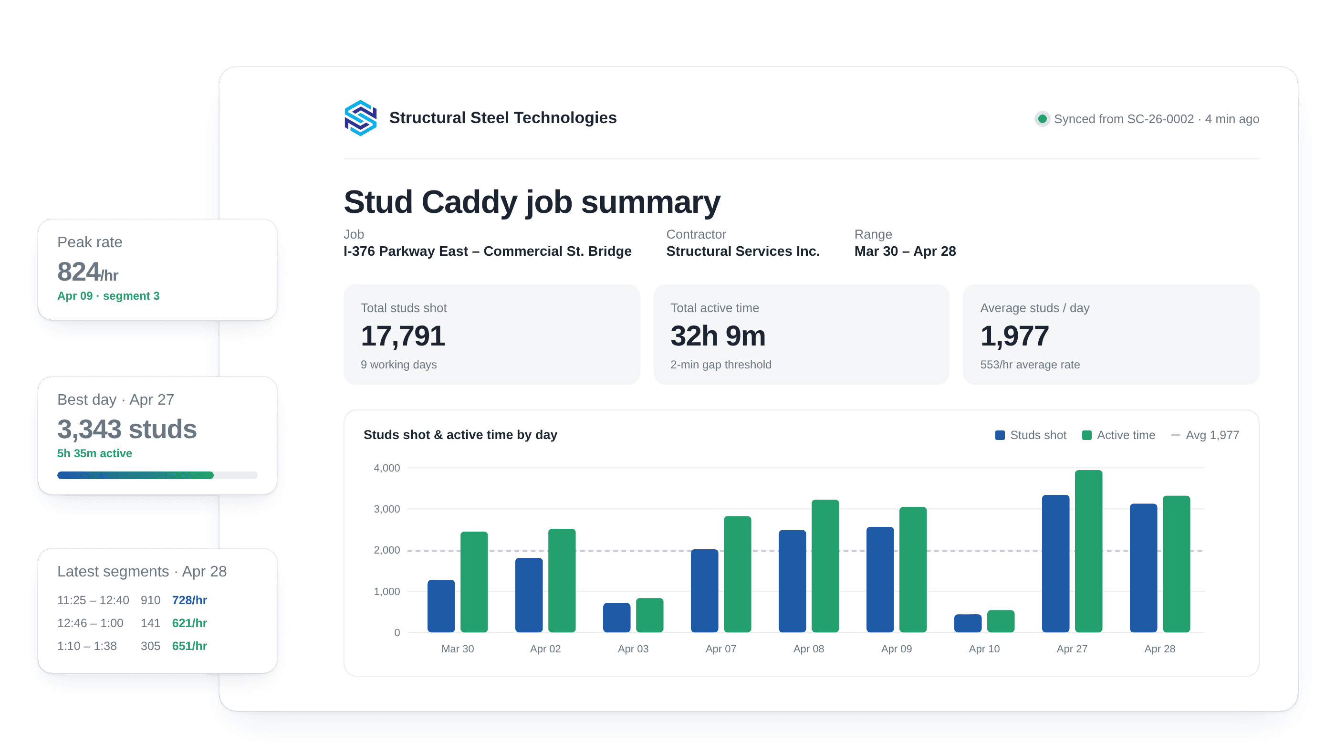1336x754 pixels.
Task: Click the 4,000 y-axis label
Action: [387, 468]
